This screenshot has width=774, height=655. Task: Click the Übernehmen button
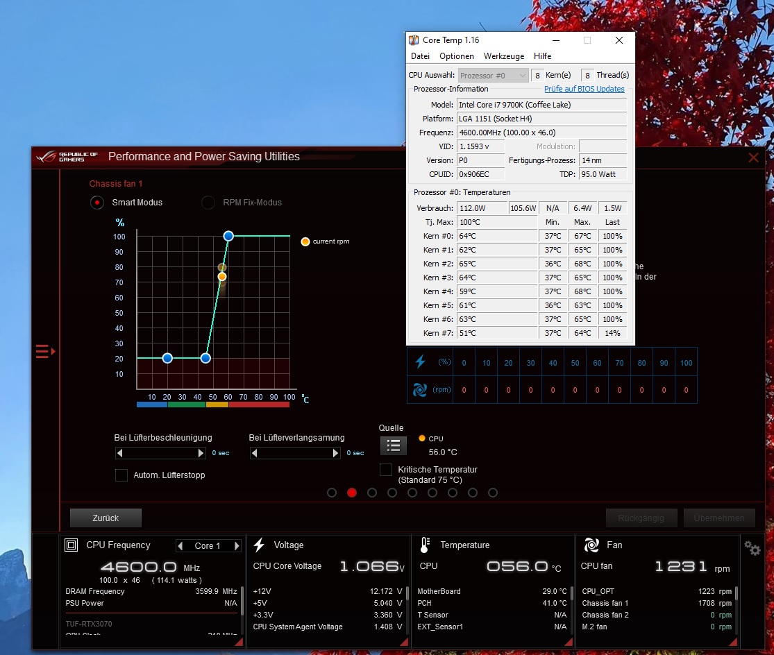pos(719,518)
